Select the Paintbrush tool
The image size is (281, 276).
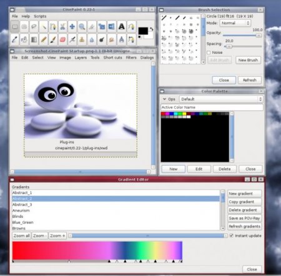coord(53,39)
